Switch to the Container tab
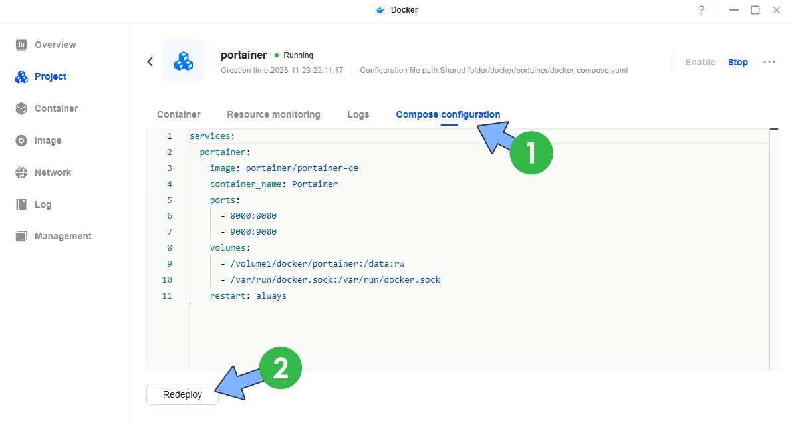This screenshot has width=792, height=425. coord(178,114)
